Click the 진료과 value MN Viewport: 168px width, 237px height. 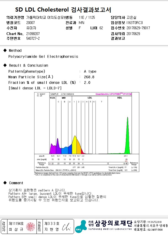pyautogui.click(x=82, y=23)
